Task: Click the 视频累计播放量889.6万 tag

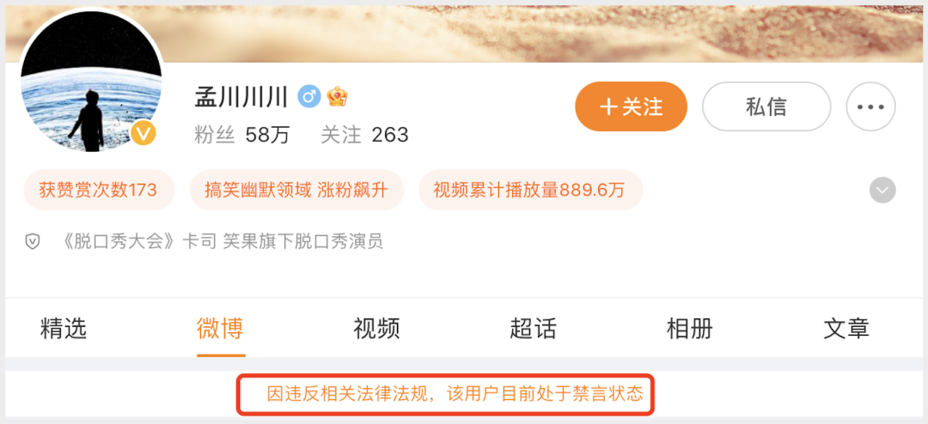Action: [531, 191]
